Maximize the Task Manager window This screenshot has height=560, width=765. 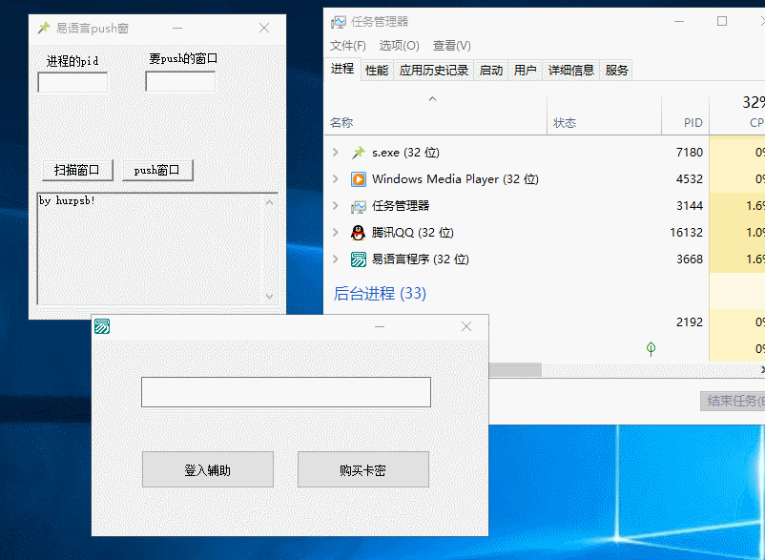(722, 21)
